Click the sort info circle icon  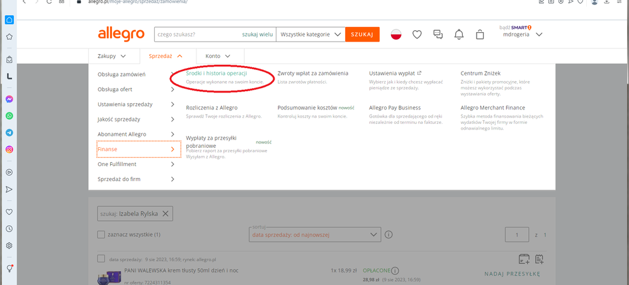pos(388,235)
